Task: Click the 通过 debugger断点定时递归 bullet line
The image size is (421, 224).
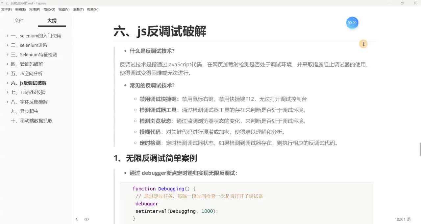Action: [184, 173]
